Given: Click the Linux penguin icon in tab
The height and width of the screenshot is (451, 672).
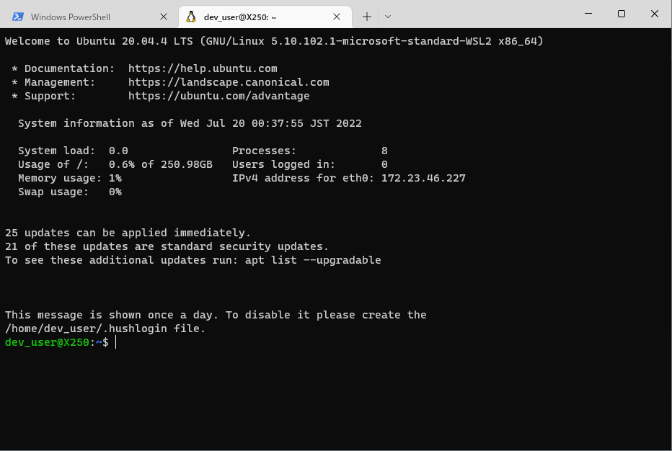Looking at the screenshot, I should point(190,16).
